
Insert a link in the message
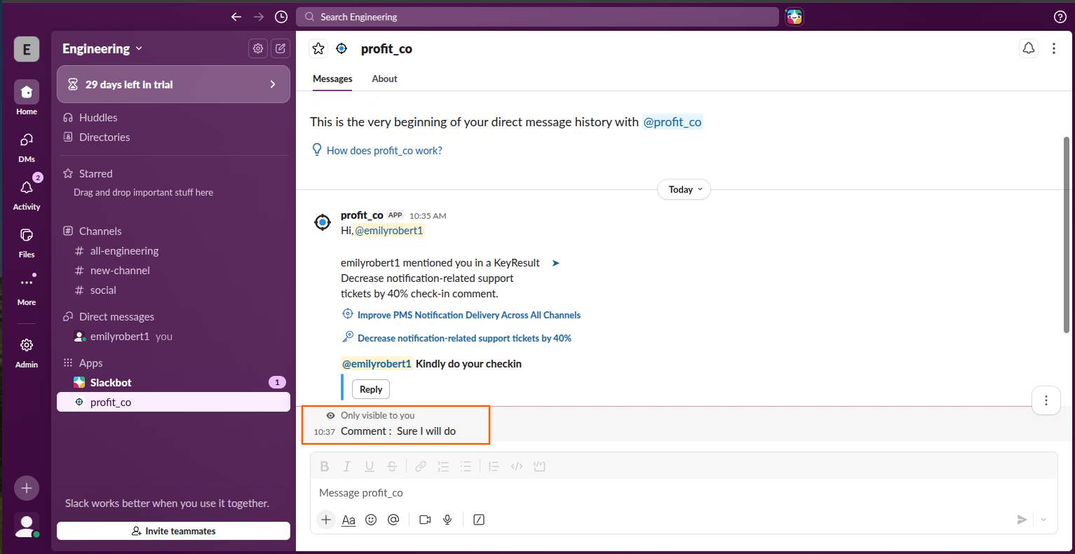click(420, 466)
